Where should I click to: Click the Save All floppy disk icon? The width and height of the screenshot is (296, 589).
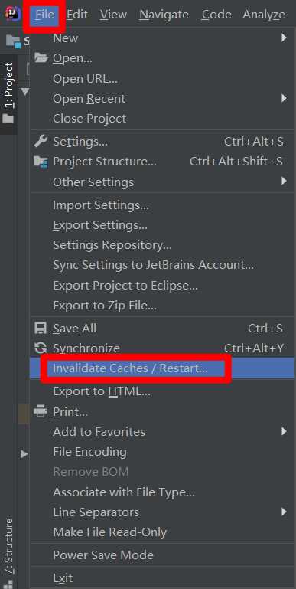pyautogui.click(x=41, y=328)
